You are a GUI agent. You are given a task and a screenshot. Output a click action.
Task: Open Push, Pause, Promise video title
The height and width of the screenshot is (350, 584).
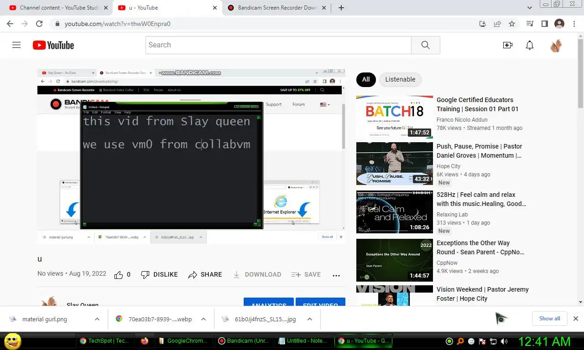pyautogui.click(x=479, y=151)
